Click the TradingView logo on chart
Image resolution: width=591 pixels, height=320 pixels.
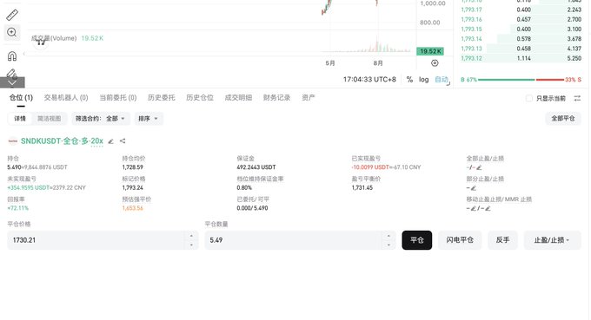coord(41,42)
